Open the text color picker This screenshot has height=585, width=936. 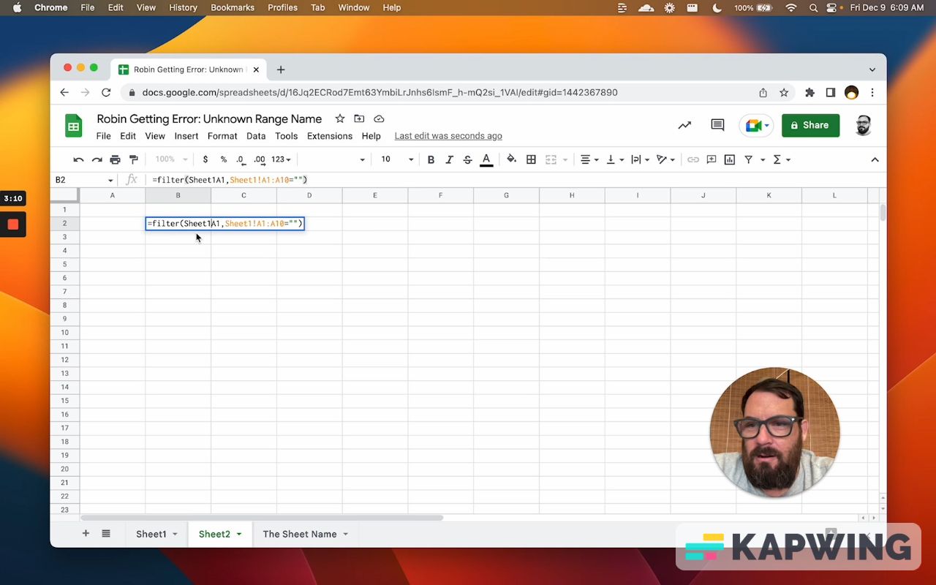click(486, 159)
